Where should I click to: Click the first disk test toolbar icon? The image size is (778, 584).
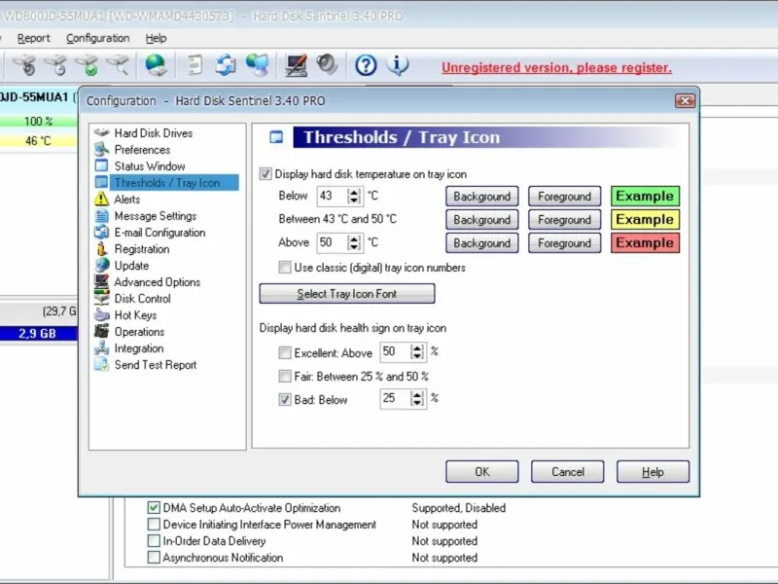click(25, 65)
